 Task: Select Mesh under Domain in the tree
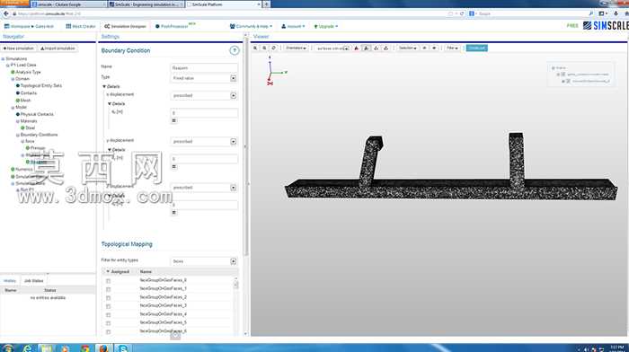pos(25,101)
